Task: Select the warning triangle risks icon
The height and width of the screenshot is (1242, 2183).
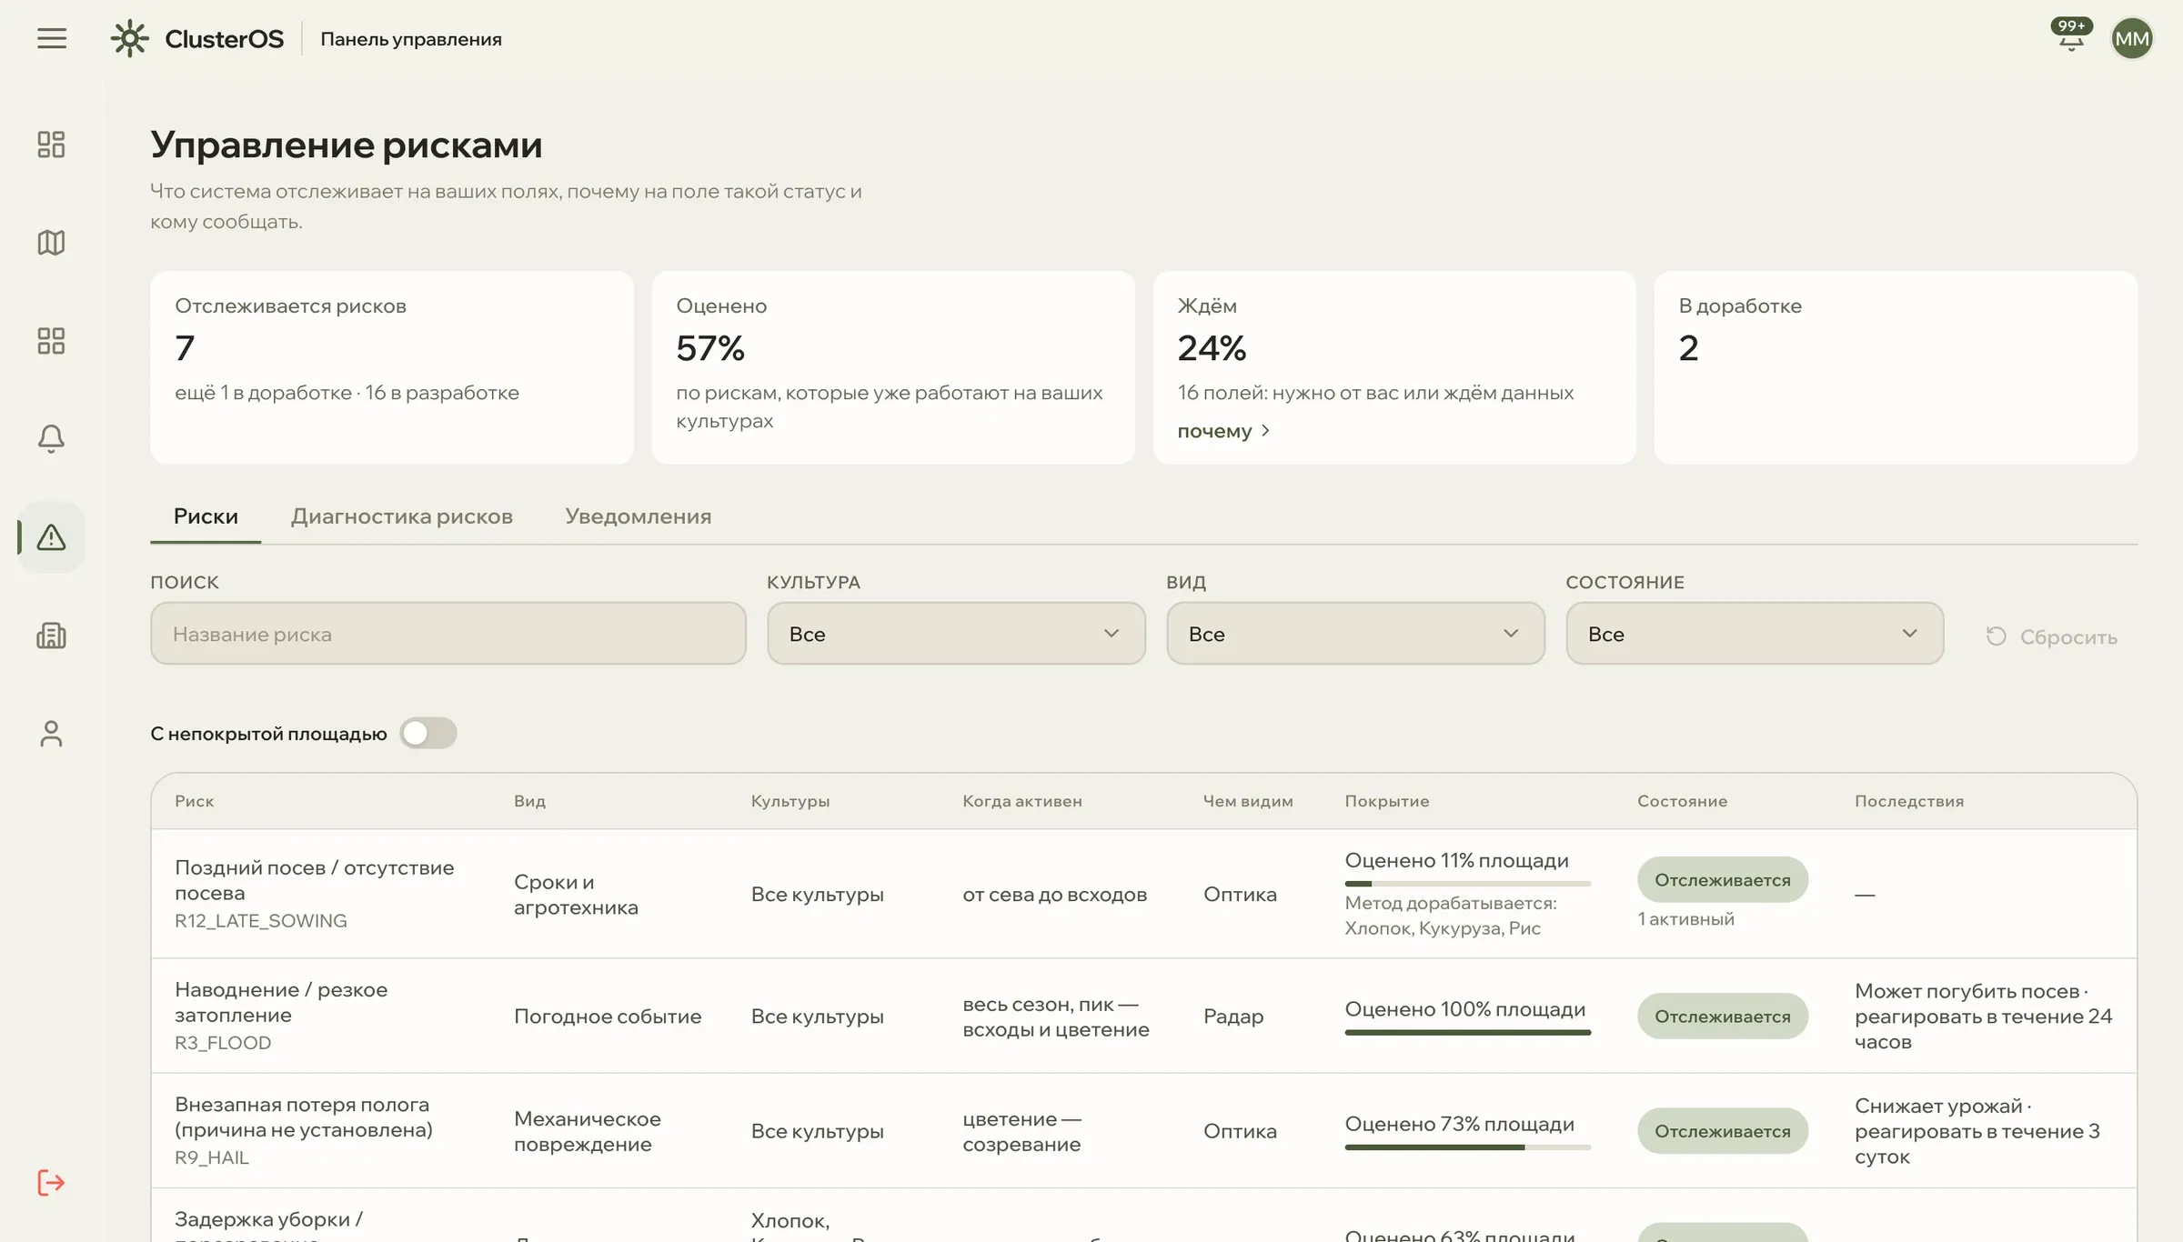Action: [51, 537]
